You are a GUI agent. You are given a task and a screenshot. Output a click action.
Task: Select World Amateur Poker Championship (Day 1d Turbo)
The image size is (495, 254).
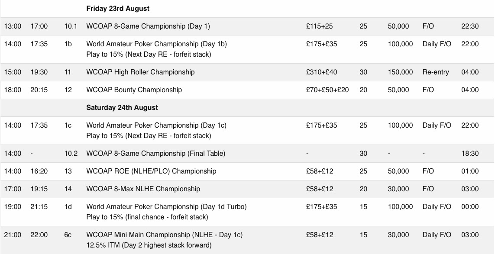coord(167,207)
